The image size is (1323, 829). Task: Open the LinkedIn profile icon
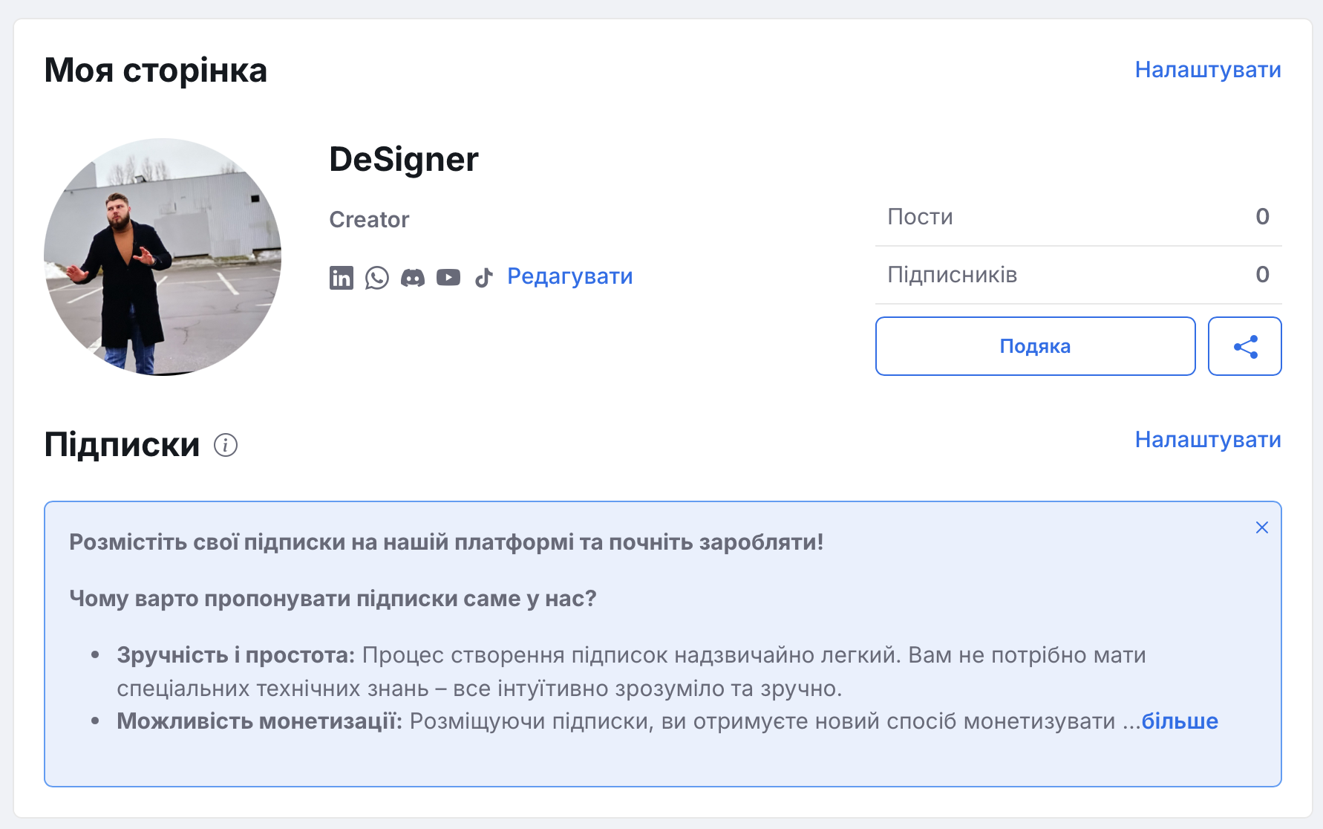tap(342, 278)
